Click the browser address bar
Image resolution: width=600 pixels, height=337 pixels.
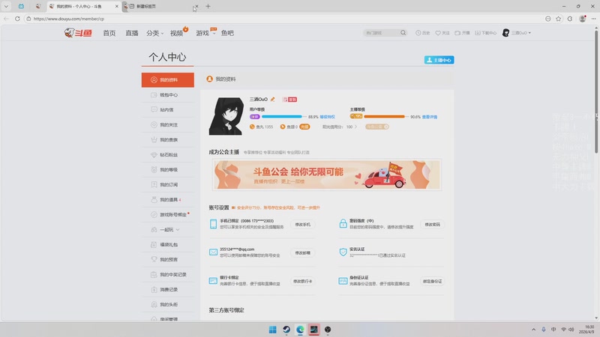[x=283, y=19]
